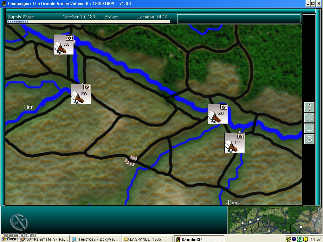
Task: Select the hexagon map button
Action: click(309, 128)
